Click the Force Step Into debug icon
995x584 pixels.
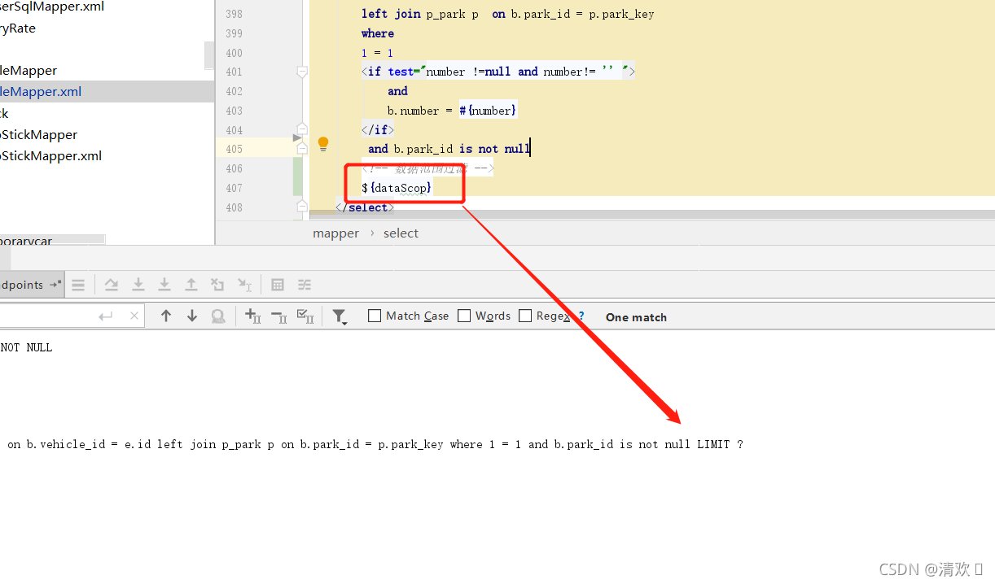coord(164,285)
